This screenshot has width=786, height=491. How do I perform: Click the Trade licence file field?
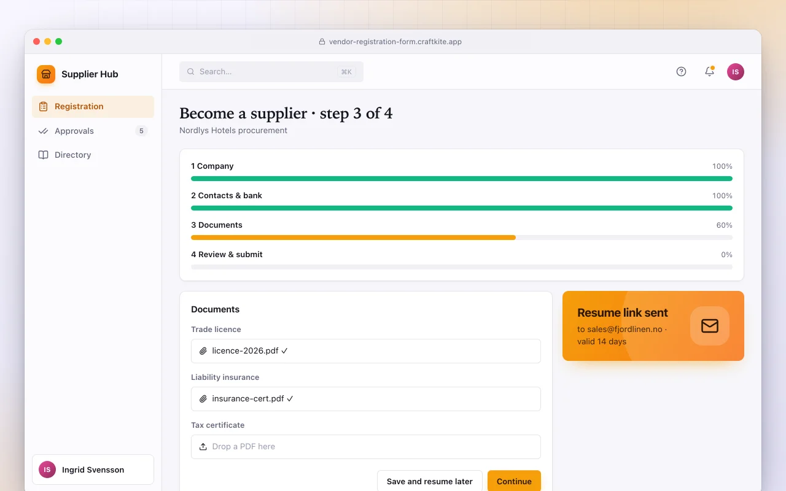[x=366, y=351]
